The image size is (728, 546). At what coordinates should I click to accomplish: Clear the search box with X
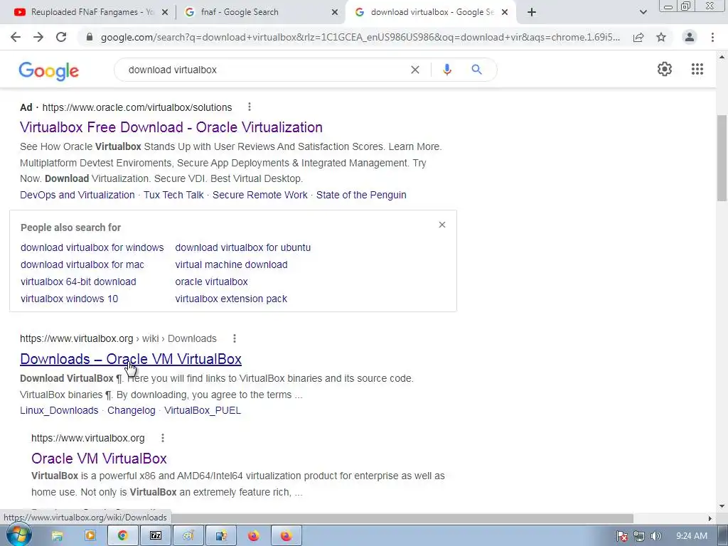[x=415, y=70]
